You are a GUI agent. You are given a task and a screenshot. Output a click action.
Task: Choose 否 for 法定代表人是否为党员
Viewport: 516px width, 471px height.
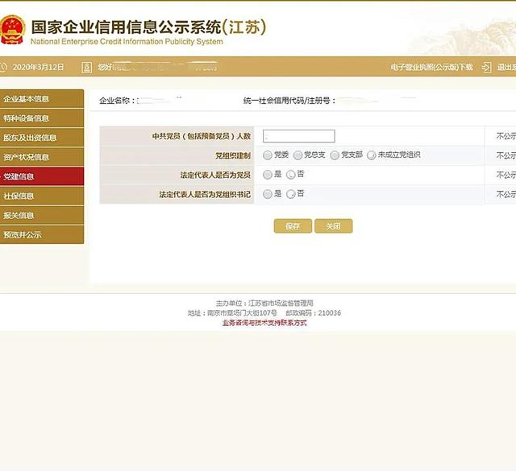point(290,175)
